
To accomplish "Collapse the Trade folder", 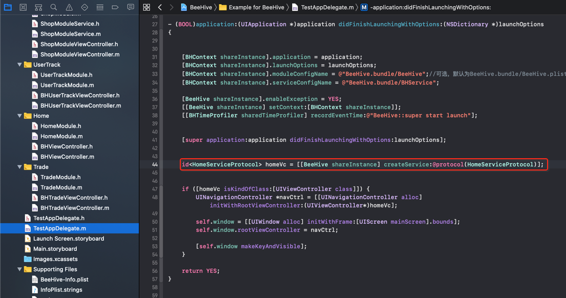I will coord(19,167).
